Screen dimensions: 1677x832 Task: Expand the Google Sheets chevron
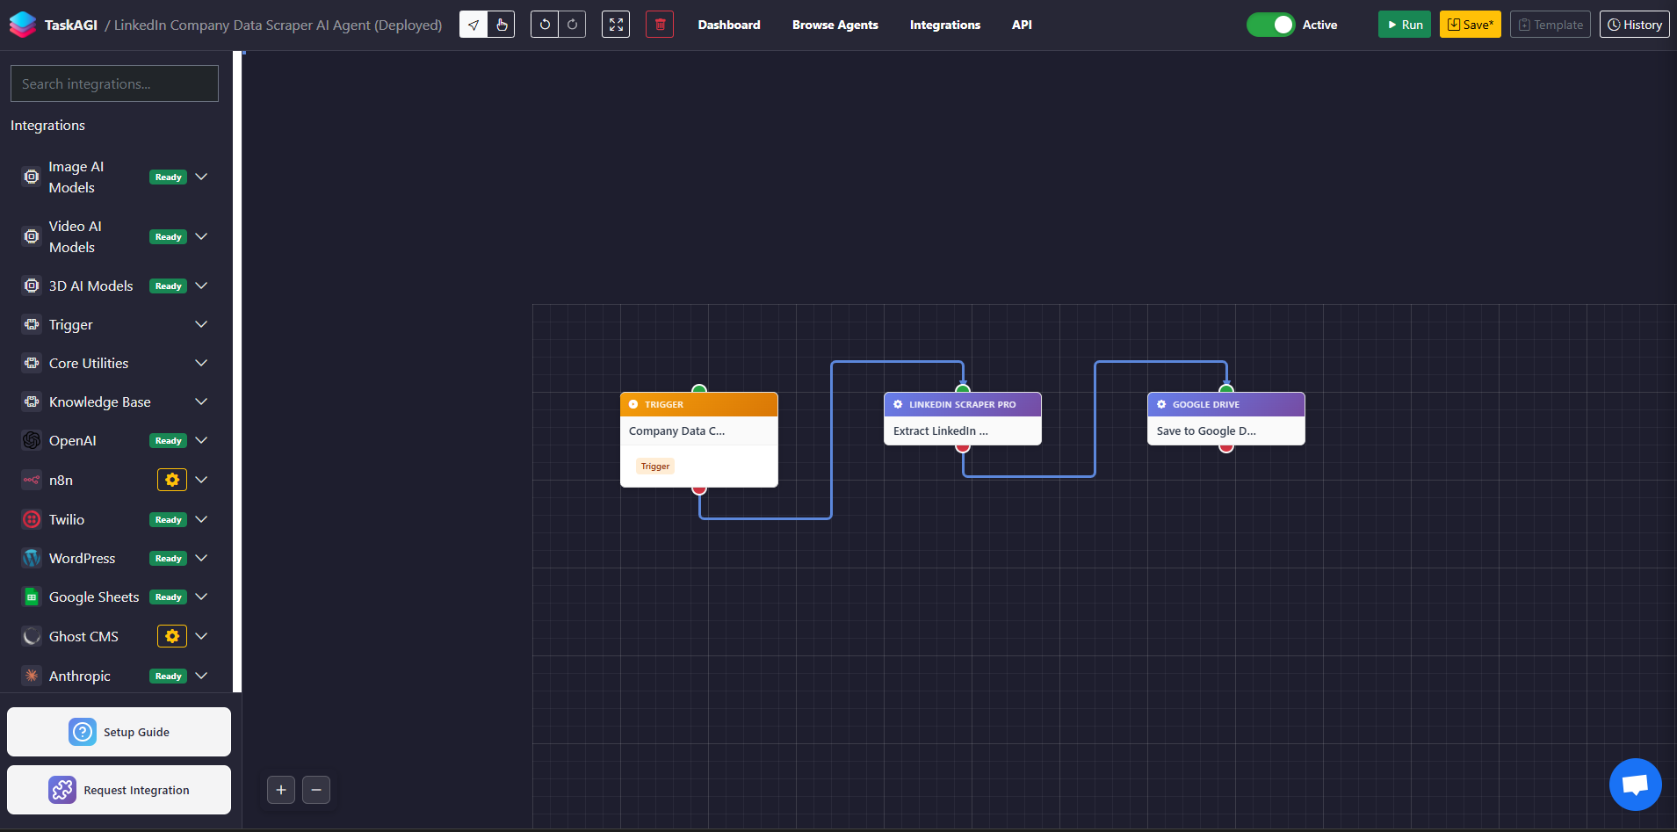point(201,597)
